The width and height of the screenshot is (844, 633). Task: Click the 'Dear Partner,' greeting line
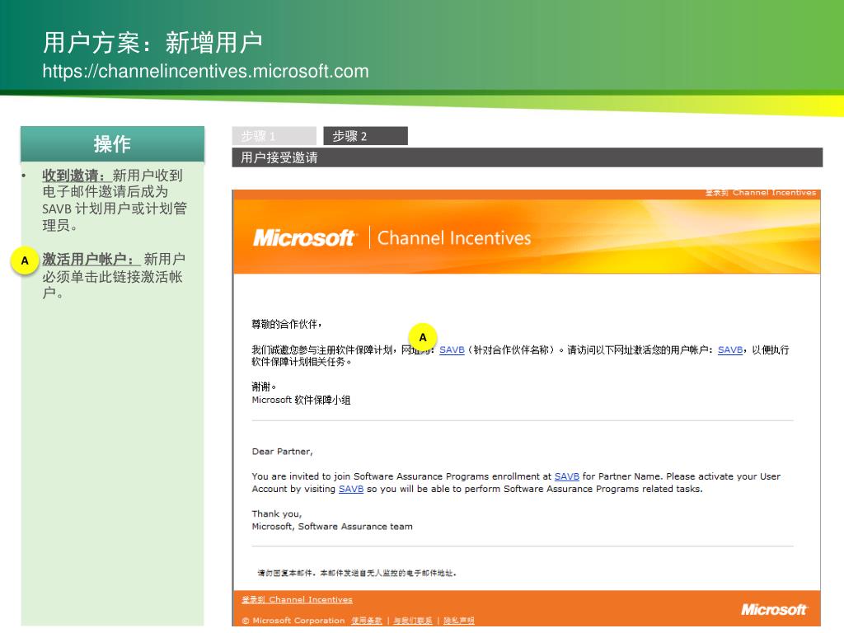pyautogui.click(x=282, y=452)
